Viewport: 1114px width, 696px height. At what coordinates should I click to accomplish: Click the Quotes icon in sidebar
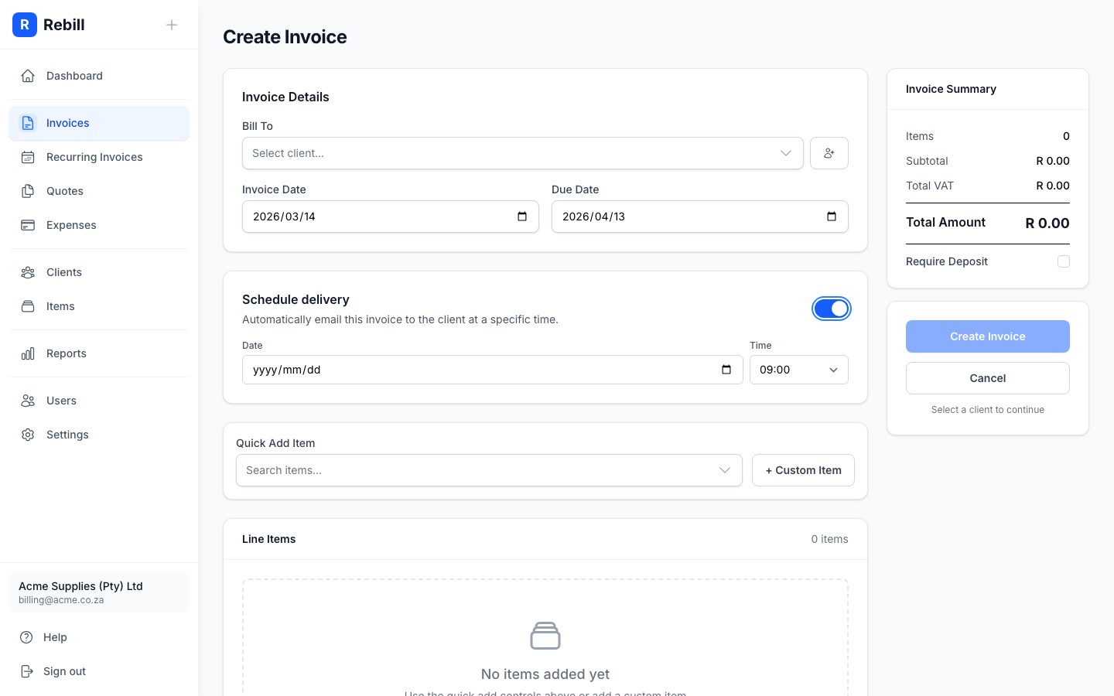[28, 191]
